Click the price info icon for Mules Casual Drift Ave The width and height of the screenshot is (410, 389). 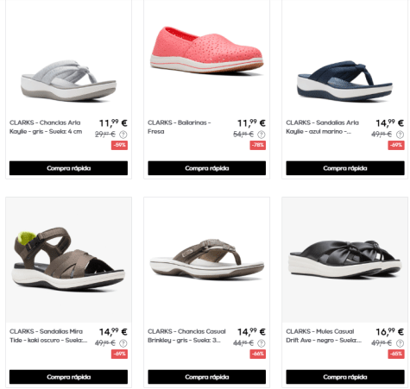(x=400, y=343)
